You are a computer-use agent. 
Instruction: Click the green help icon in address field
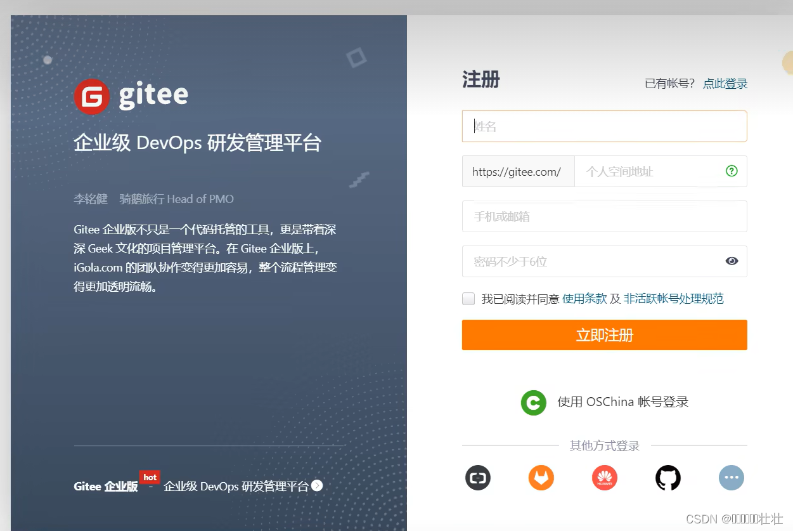[x=732, y=171]
